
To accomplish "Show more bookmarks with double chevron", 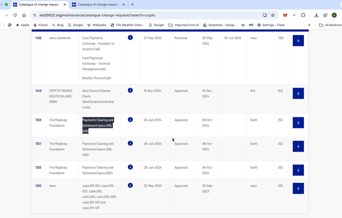I will click(x=309, y=25).
